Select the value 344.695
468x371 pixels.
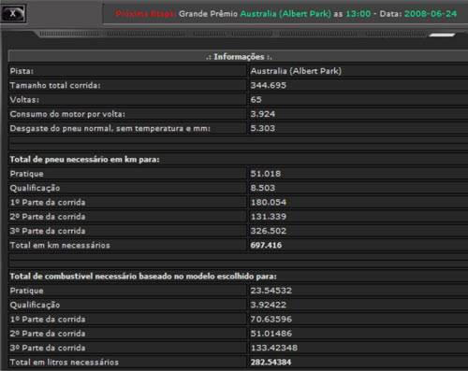pos(269,85)
